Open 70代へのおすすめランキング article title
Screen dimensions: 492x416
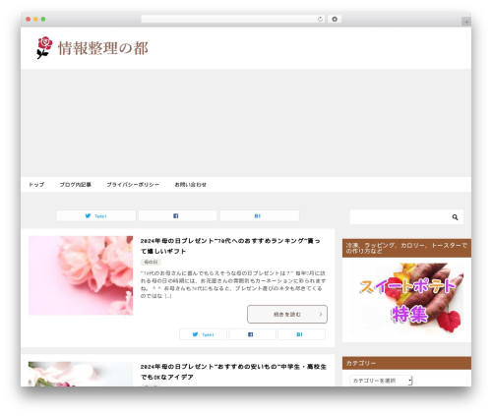tap(230, 246)
